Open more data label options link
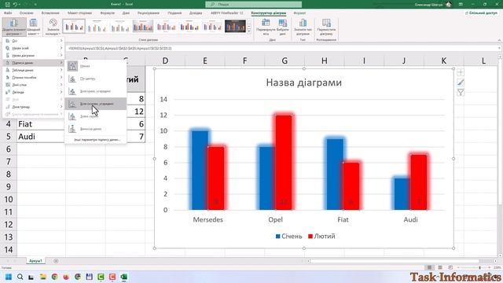503x283 pixels. click(97, 140)
